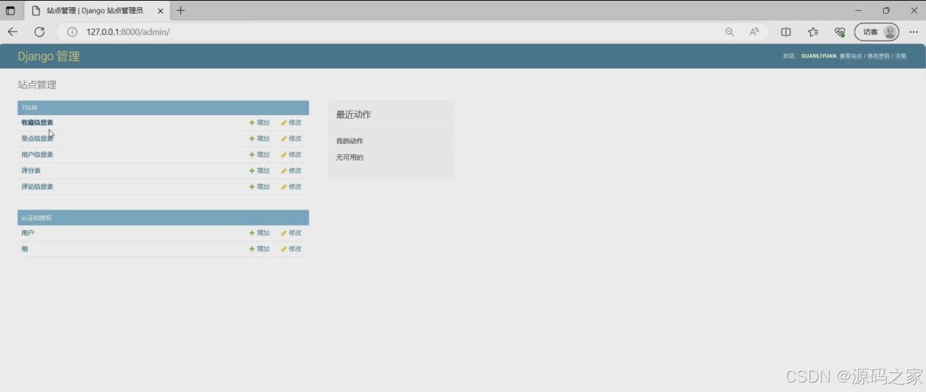Screen dimensions: 926x392
Task: Open the tab actions menu icon
Action: point(10,11)
